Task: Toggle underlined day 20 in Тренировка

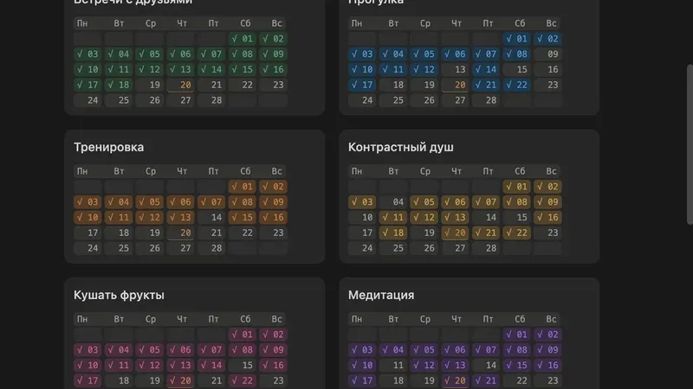Action: [185, 233]
